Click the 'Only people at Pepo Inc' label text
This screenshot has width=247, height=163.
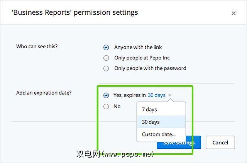point(142,58)
